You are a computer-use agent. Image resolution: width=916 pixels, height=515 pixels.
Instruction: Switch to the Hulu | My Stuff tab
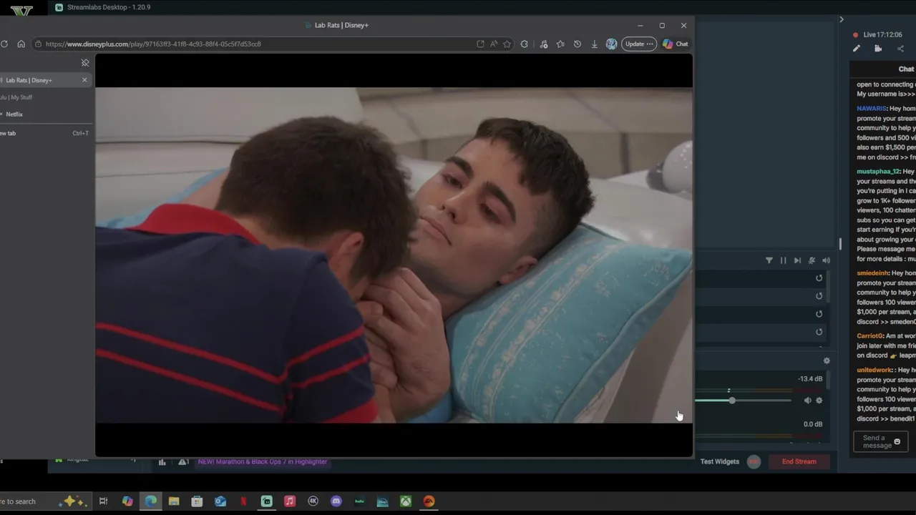point(44,97)
